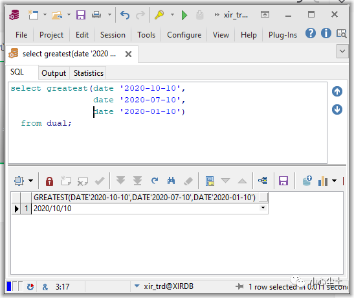Click the key Log on icon
354x298 pixels.
pyautogui.click(x=159, y=15)
